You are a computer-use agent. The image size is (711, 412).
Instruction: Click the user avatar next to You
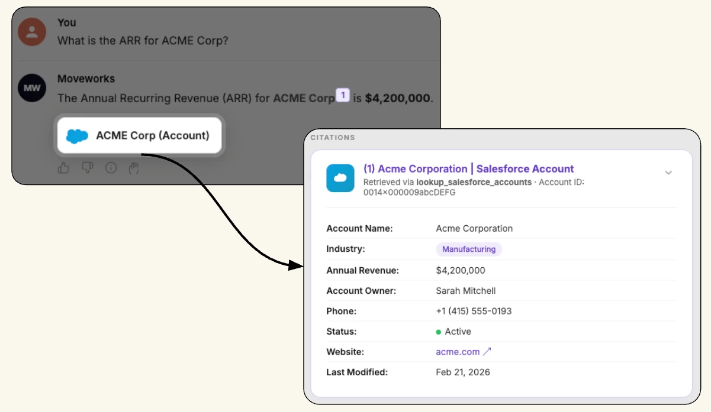32,32
